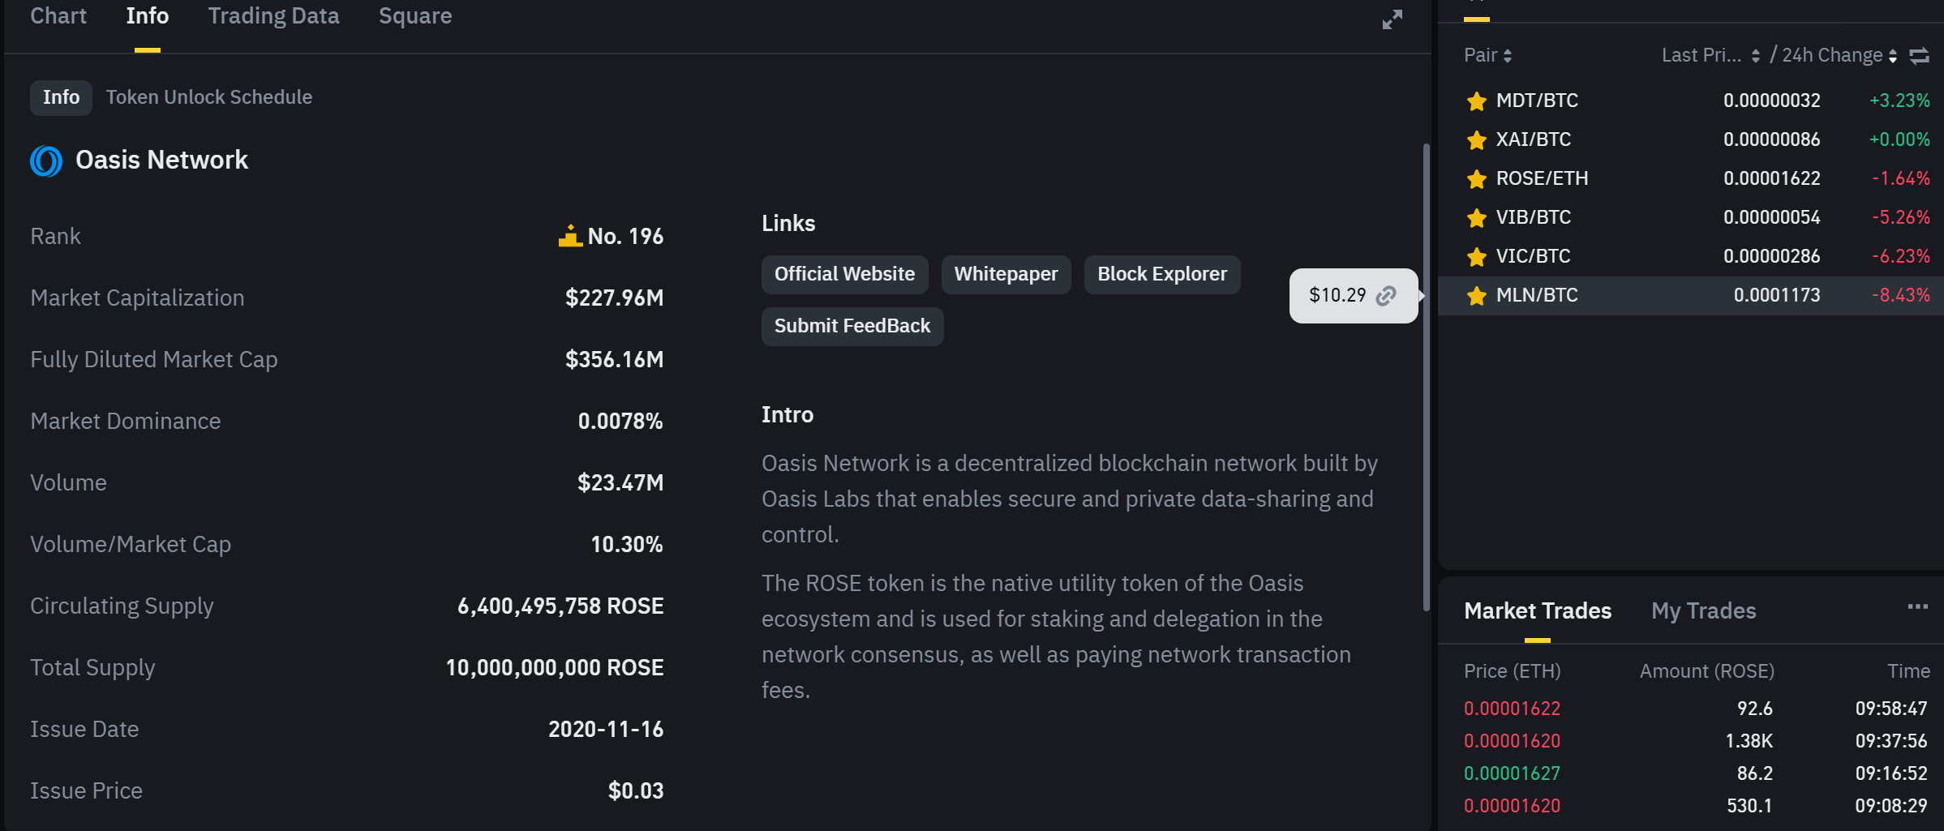This screenshot has width=1944, height=831.
Task: Sort the list by 24h Change
Action: click(1839, 55)
